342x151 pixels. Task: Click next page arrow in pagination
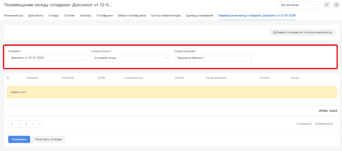(x=33, y=124)
